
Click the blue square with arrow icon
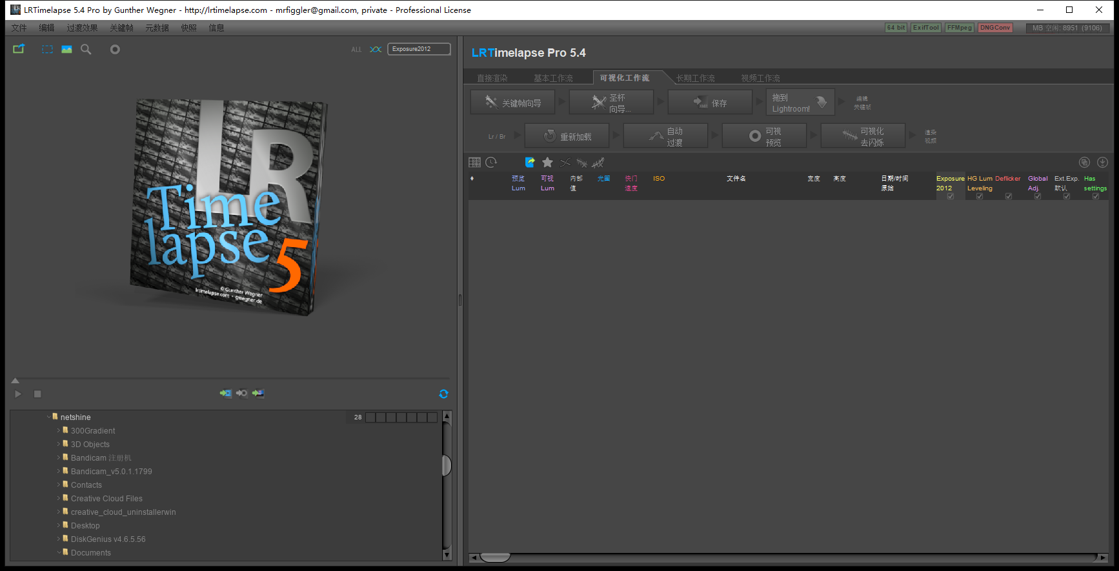click(530, 163)
